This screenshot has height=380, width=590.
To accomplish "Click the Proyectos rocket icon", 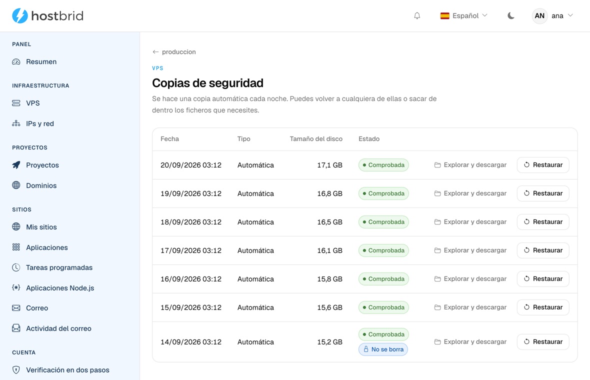I will click(x=16, y=165).
